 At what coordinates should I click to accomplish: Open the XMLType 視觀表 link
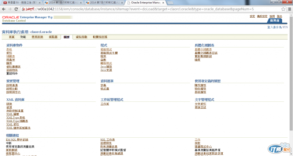(x=17, y=121)
